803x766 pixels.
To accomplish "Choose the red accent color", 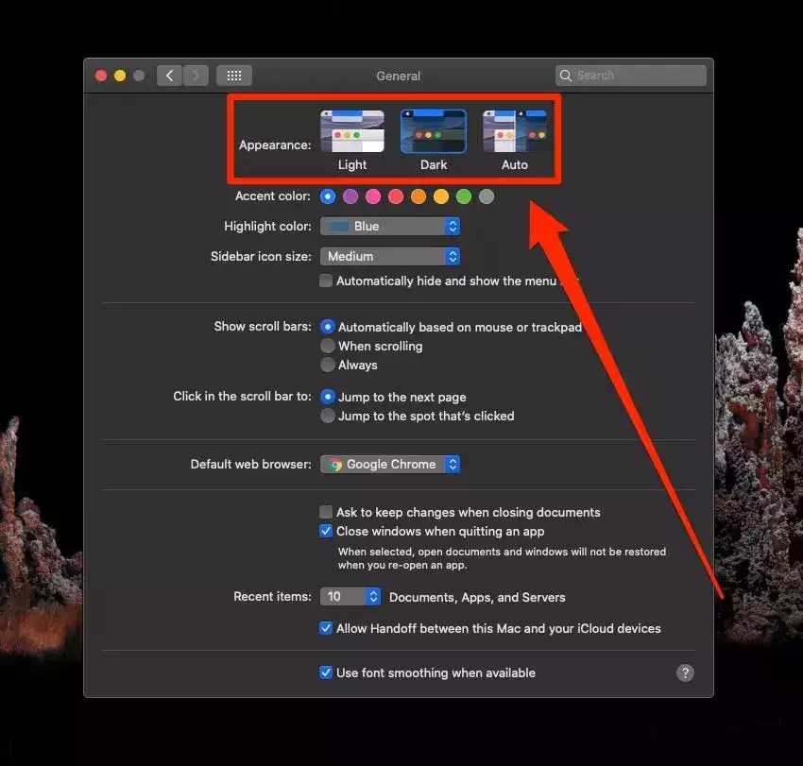I will tap(396, 196).
